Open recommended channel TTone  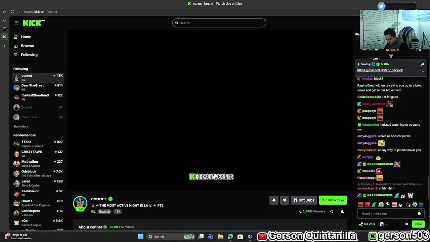coord(38,144)
